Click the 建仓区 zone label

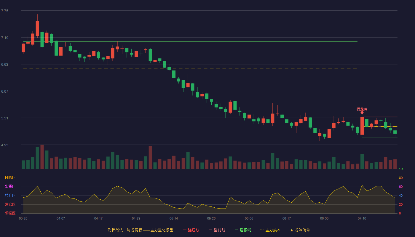pos(10,204)
